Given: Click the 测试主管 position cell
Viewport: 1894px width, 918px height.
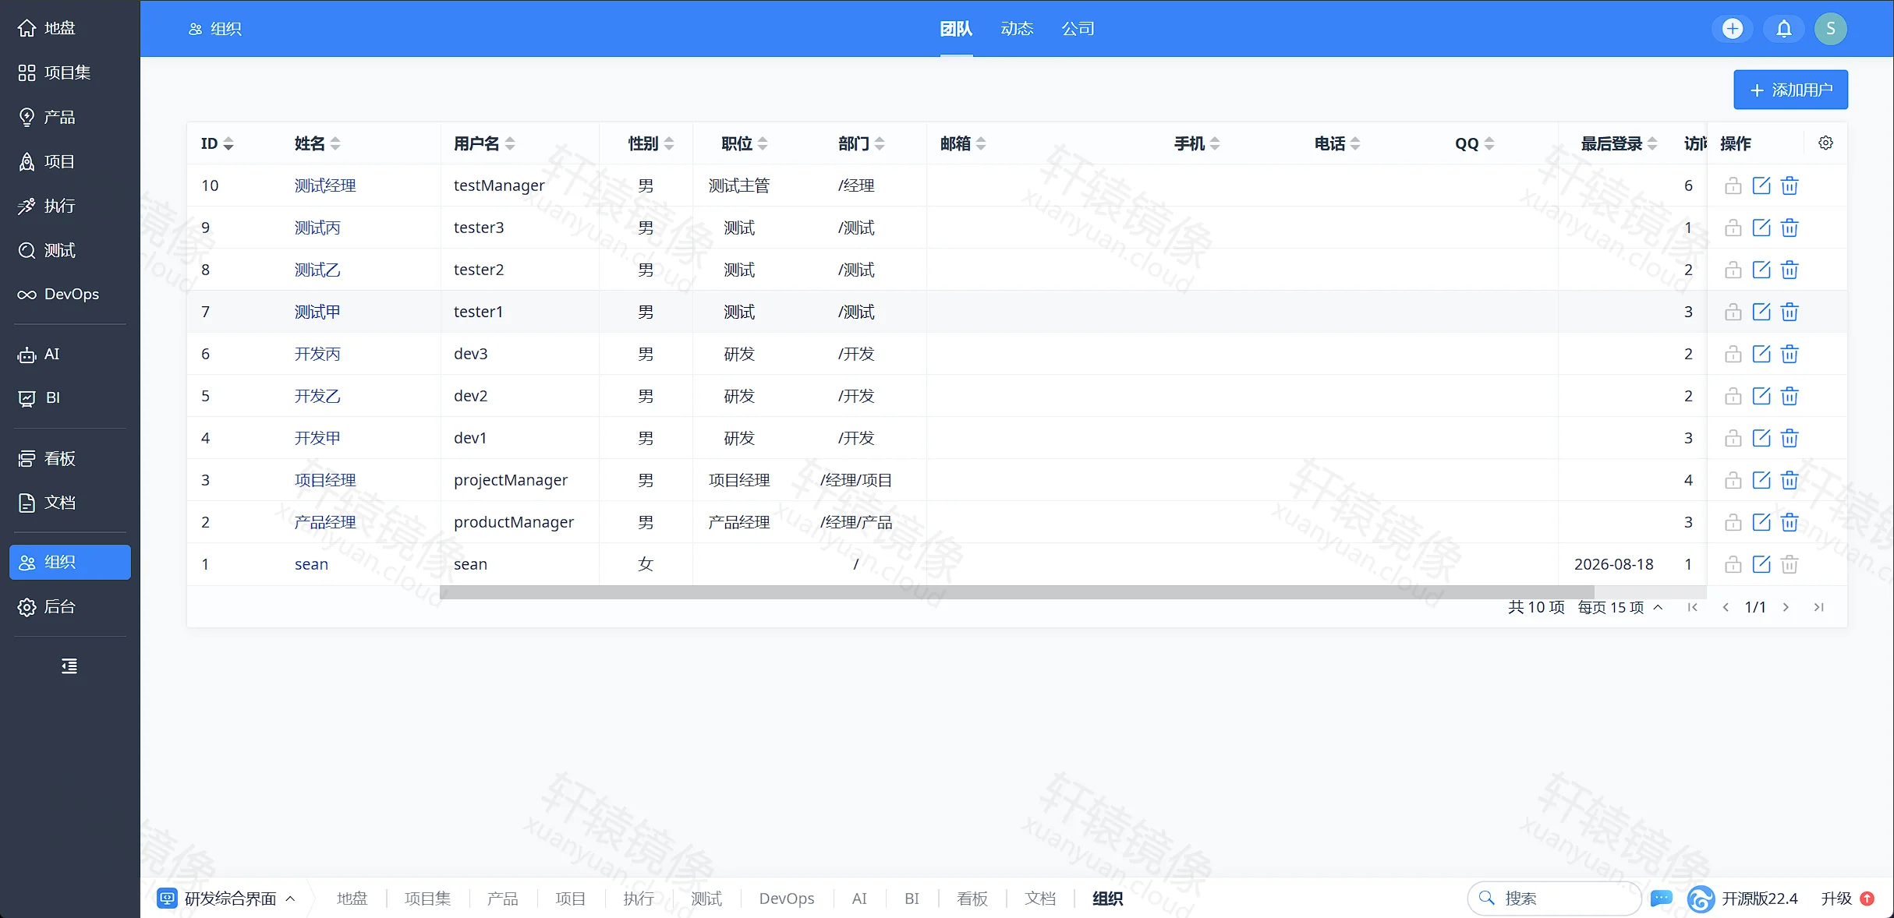Looking at the screenshot, I should tap(738, 185).
